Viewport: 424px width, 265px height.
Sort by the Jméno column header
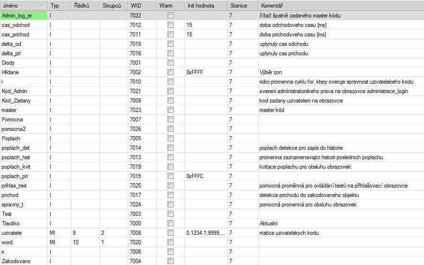(x=24, y=5)
